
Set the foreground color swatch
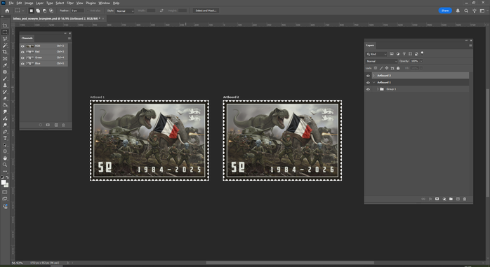click(x=4, y=182)
